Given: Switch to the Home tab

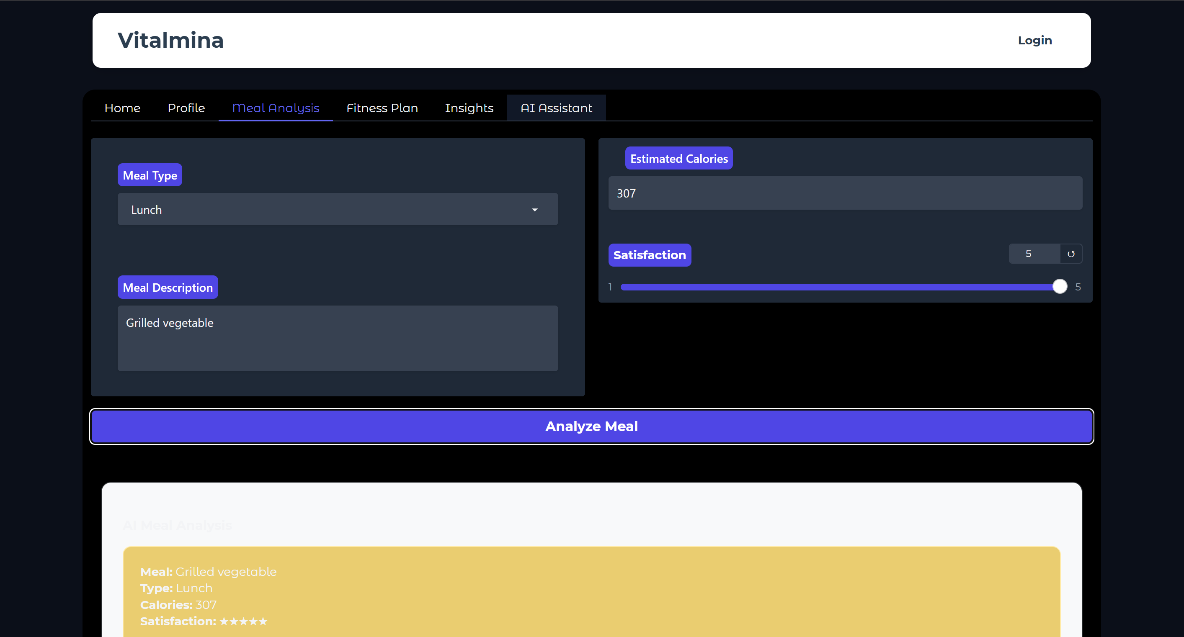Looking at the screenshot, I should point(122,108).
